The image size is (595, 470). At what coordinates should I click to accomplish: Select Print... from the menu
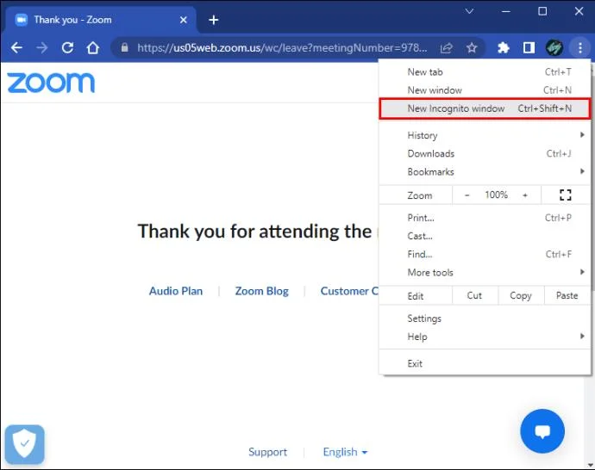(x=485, y=218)
